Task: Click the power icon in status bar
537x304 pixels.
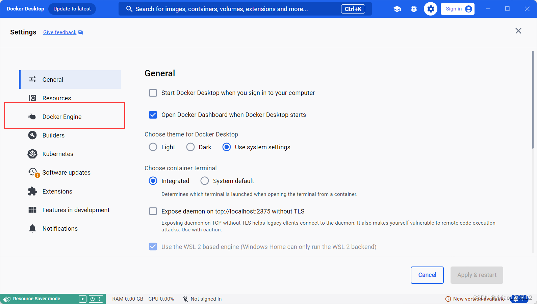Action: tap(92, 299)
